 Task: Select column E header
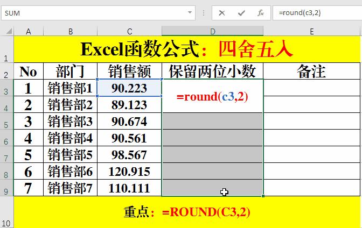pos(312,31)
